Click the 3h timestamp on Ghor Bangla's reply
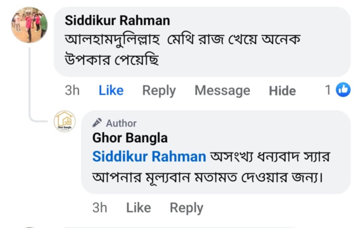 coord(100,208)
